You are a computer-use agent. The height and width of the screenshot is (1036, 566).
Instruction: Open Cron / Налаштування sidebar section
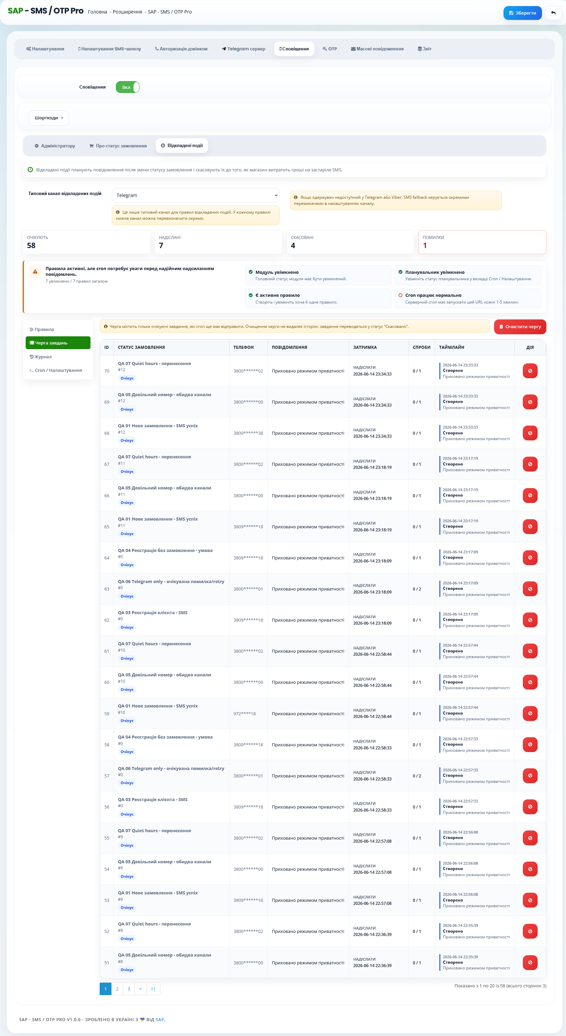pyautogui.click(x=58, y=370)
